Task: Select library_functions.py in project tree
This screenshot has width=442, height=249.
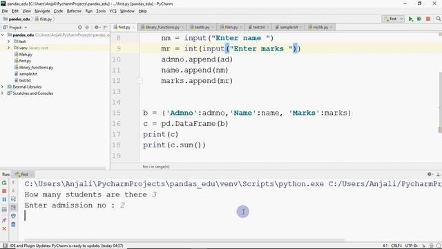Action: pyautogui.click(x=36, y=67)
